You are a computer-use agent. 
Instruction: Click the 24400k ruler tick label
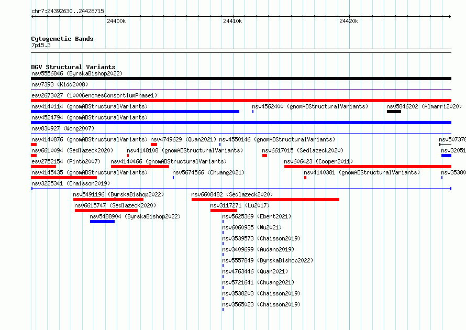pos(116,21)
